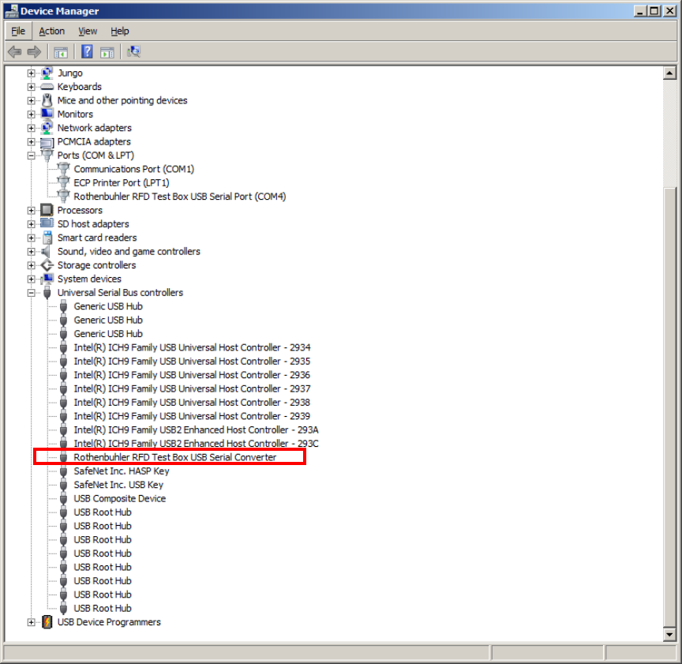Open the Help menu
This screenshot has height=664, width=682.
(120, 32)
